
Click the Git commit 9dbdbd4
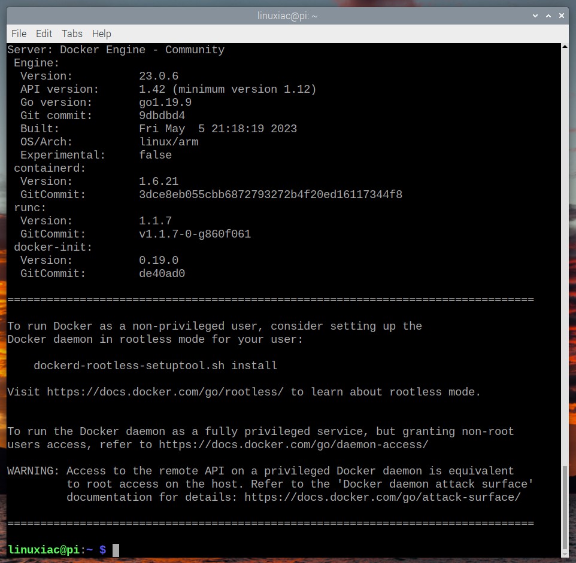point(162,115)
